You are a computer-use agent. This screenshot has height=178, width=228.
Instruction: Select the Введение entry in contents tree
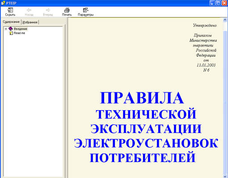(x=21, y=29)
